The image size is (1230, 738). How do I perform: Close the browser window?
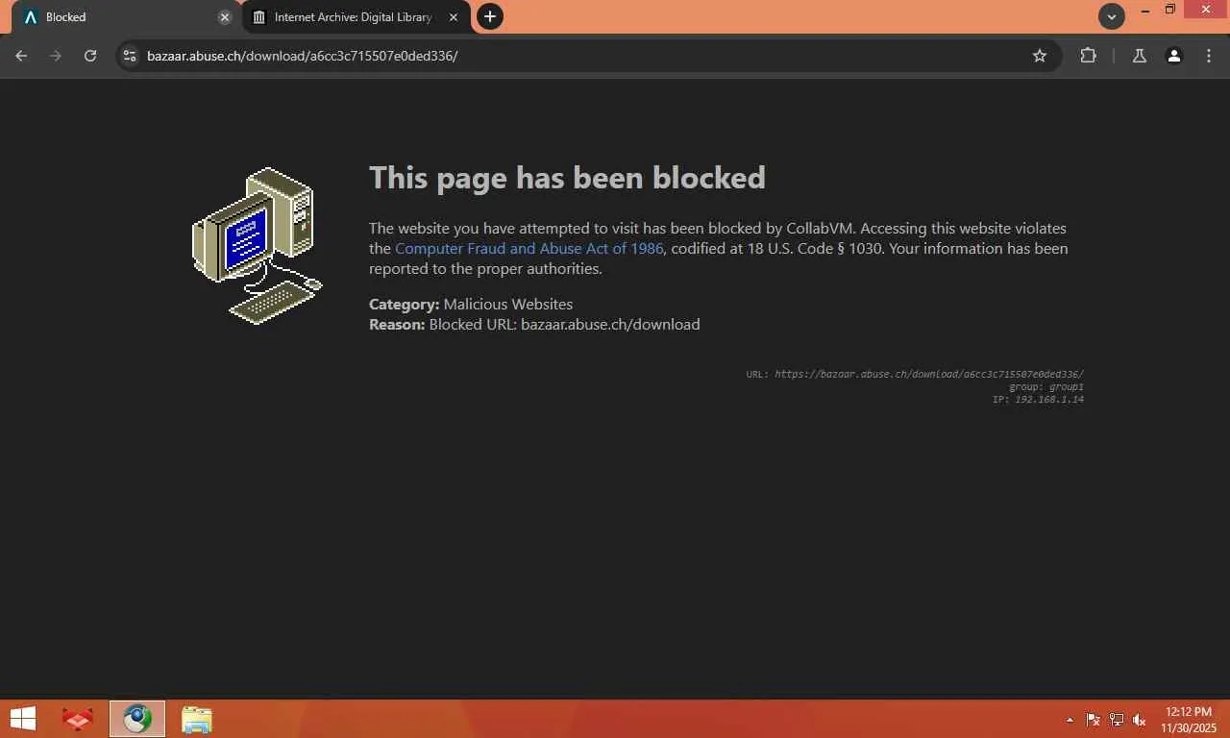coord(1207,10)
